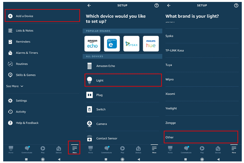Select Zengge light brand
The image size is (244, 163).
tap(202, 123)
